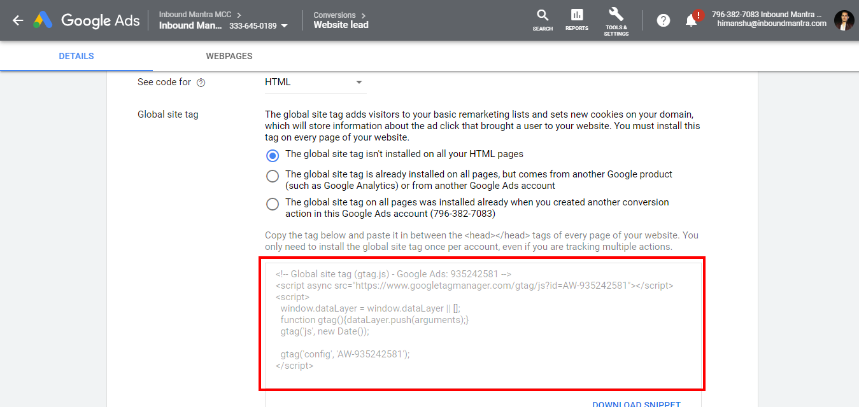Open the Reports icon
Image resolution: width=859 pixels, height=407 pixels.
[x=577, y=20]
